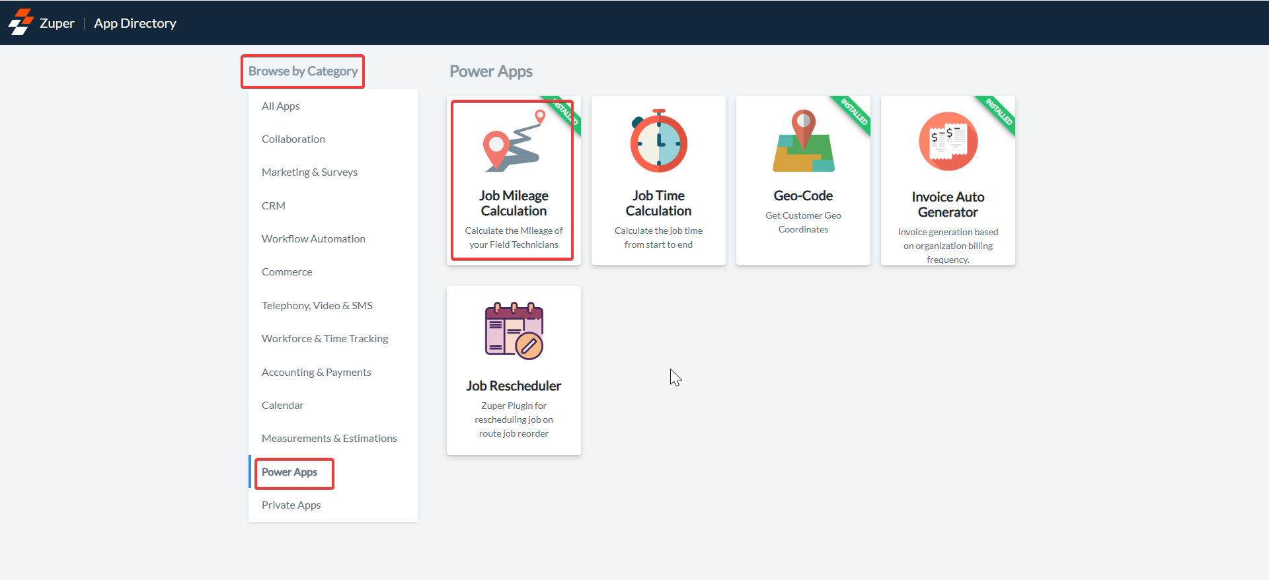Click the Job Rescheduler calendar icon

[514, 331]
